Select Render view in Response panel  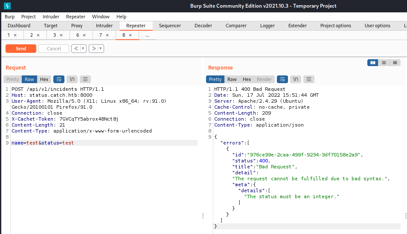click(x=264, y=79)
